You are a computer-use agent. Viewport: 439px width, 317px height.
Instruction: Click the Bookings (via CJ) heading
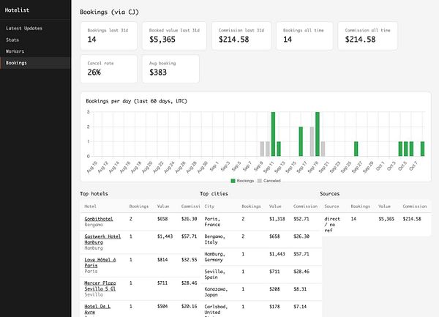coord(109,12)
